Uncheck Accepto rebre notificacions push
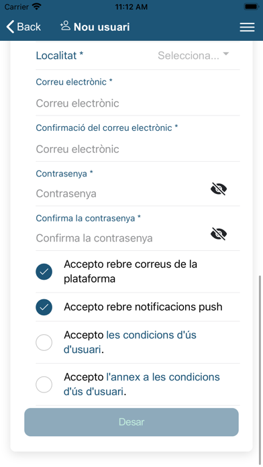This screenshot has width=263, height=467. pos(44,307)
